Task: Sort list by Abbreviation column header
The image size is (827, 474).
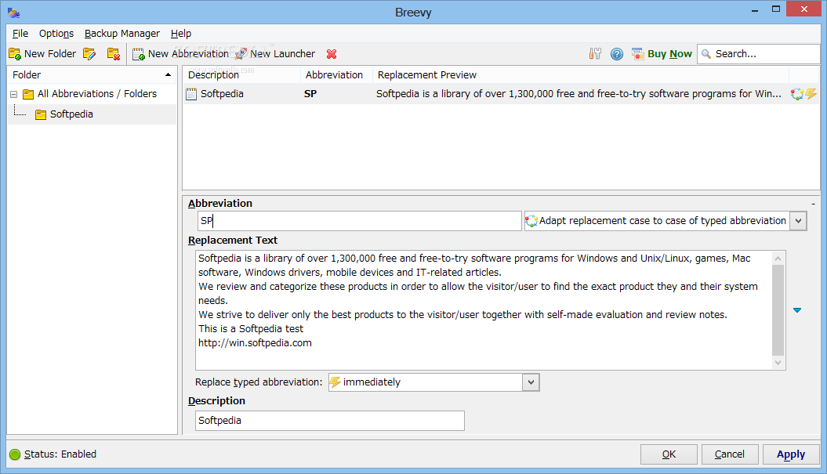Action: click(336, 75)
